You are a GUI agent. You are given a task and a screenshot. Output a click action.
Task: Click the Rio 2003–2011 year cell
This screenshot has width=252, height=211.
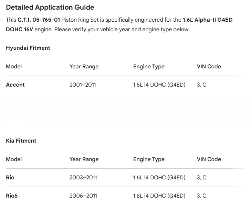coord(83,177)
